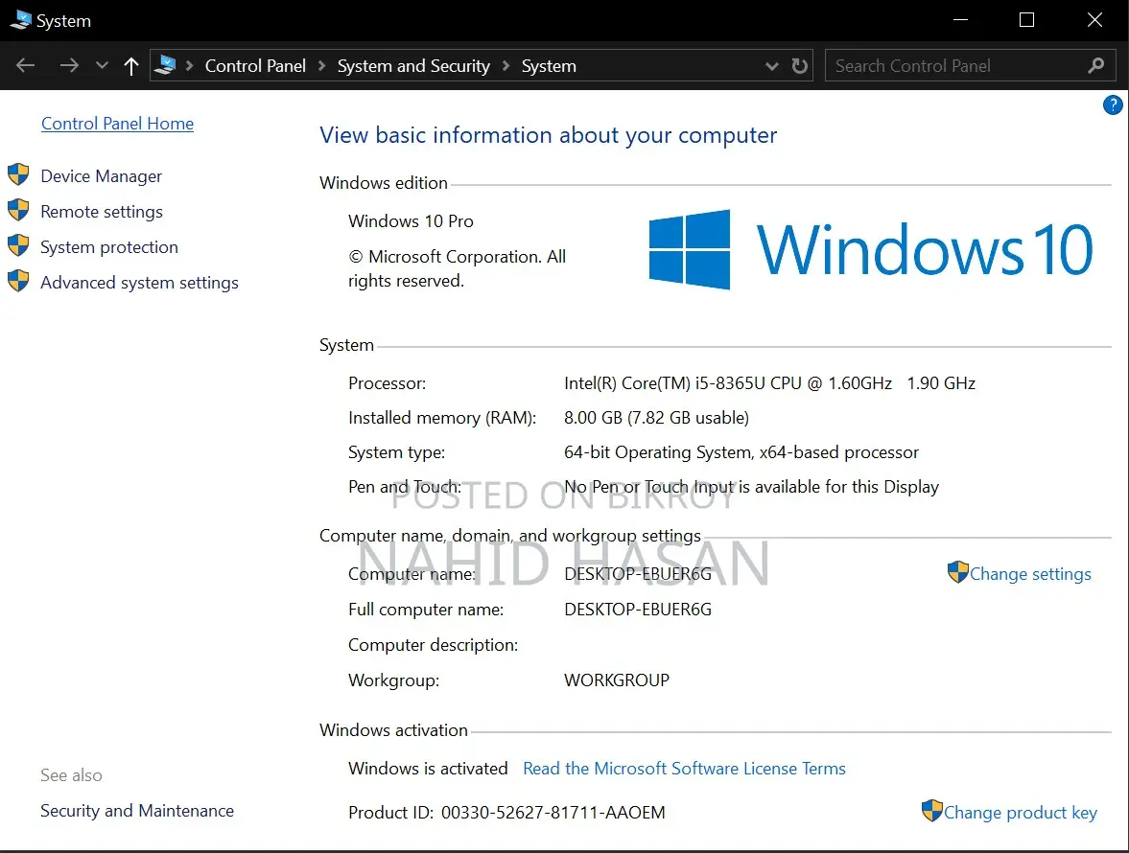1129x853 pixels.
Task: Click Windows is activated text
Action: [429, 768]
